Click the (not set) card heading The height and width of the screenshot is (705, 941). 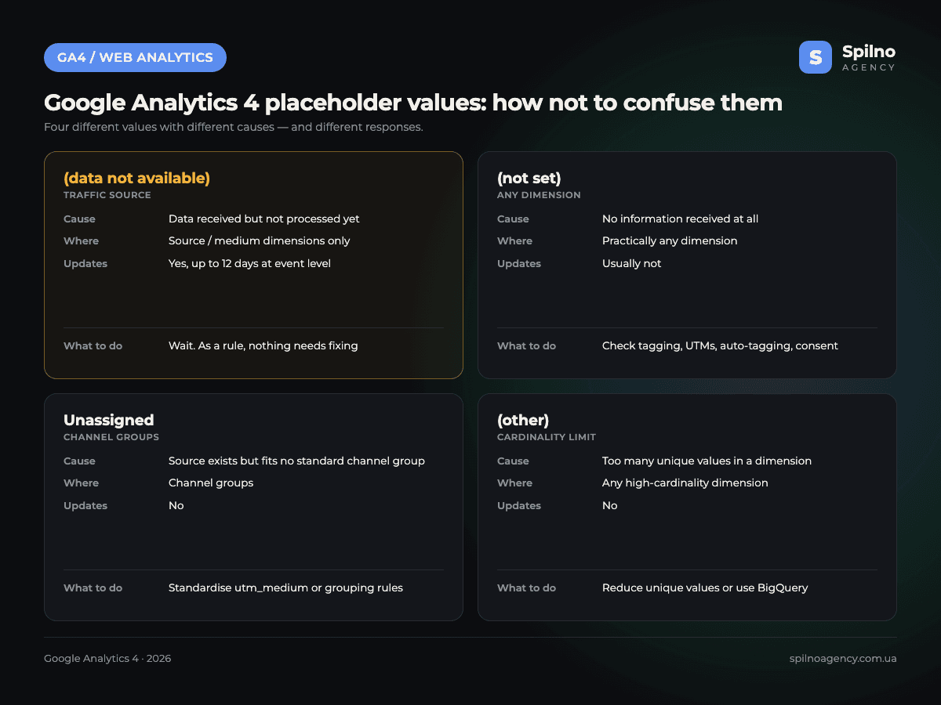pyautogui.click(x=529, y=179)
